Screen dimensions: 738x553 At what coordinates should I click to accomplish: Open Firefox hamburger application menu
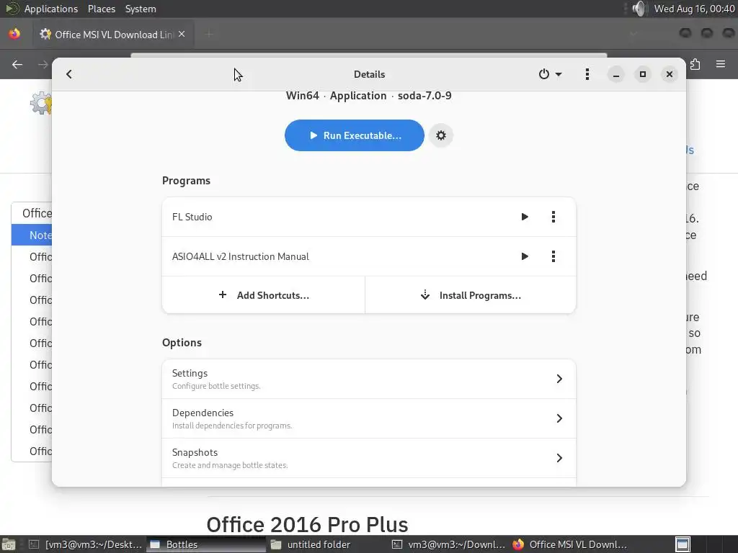pyautogui.click(x=721, y=64)
